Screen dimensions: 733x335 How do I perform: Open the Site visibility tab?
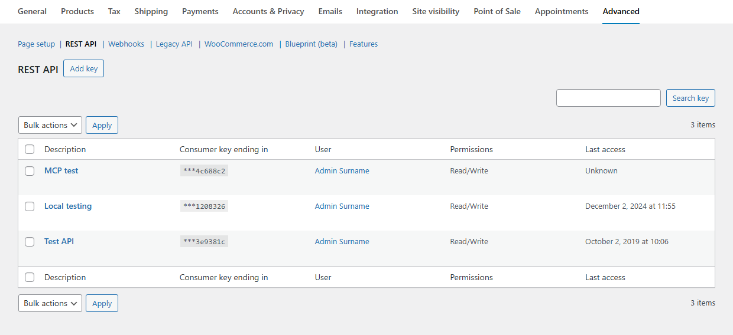click(436, 11)
